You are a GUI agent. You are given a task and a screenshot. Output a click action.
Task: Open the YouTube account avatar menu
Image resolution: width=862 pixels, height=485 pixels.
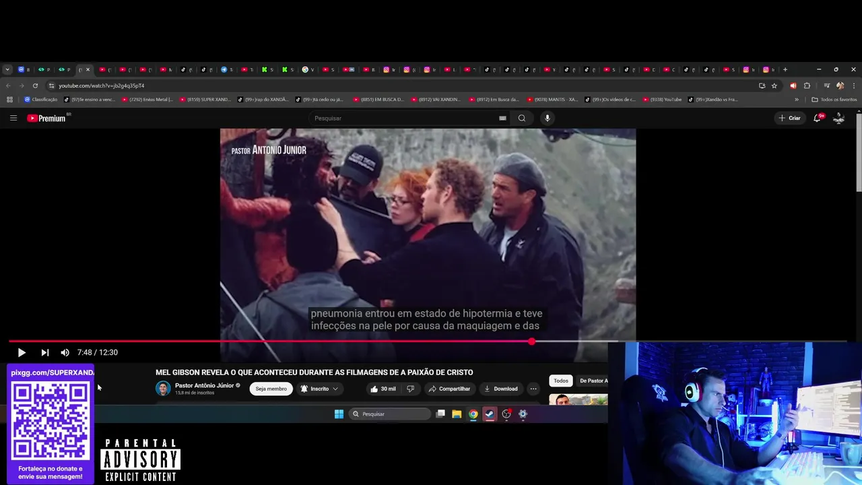[x=839, y=118]
